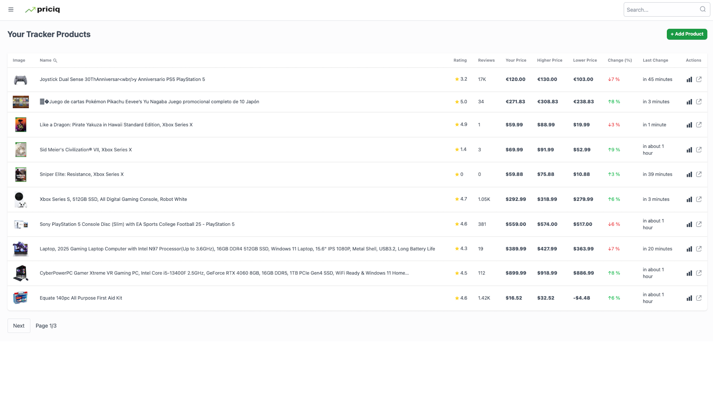This screenshot has width=713, height=401.
Task: Expand actions for Xbox Series S listing
Action: point(699,199)
